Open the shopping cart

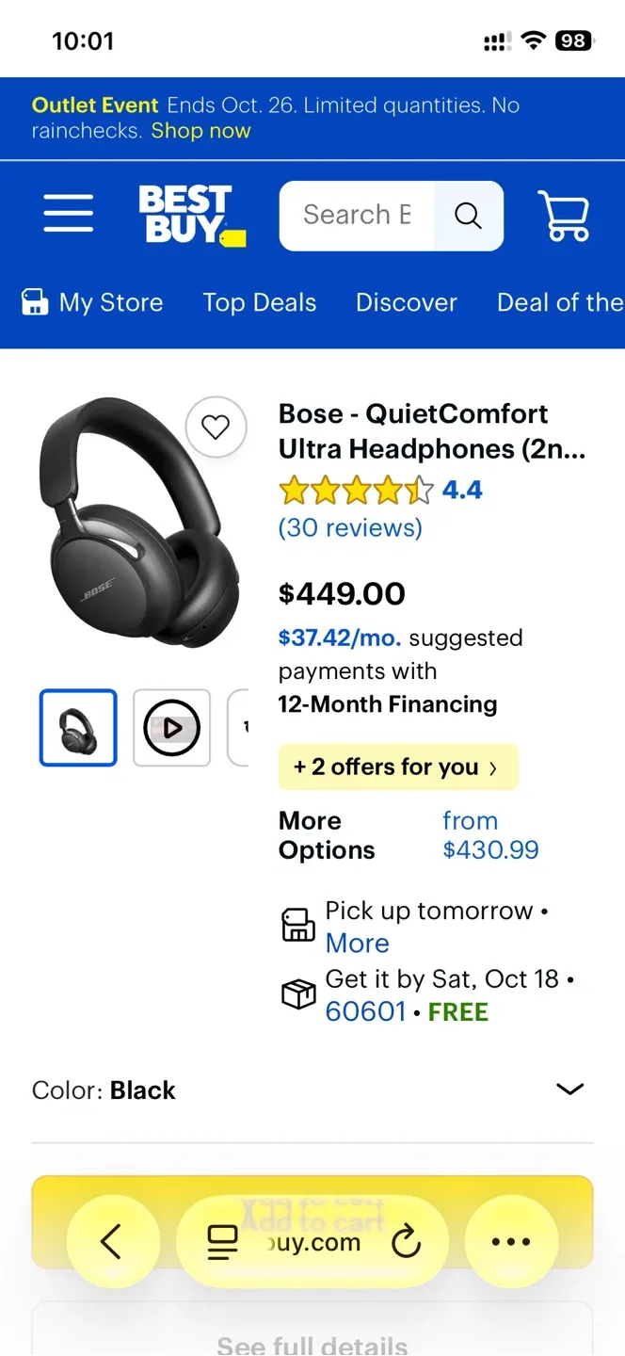[x=563, y=216]
